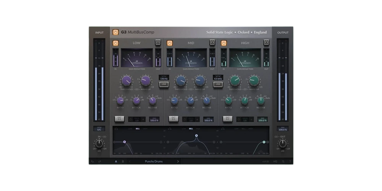Disable the HIGH band power button
This screenshot has height=191, width=382.
pos(223,43)
